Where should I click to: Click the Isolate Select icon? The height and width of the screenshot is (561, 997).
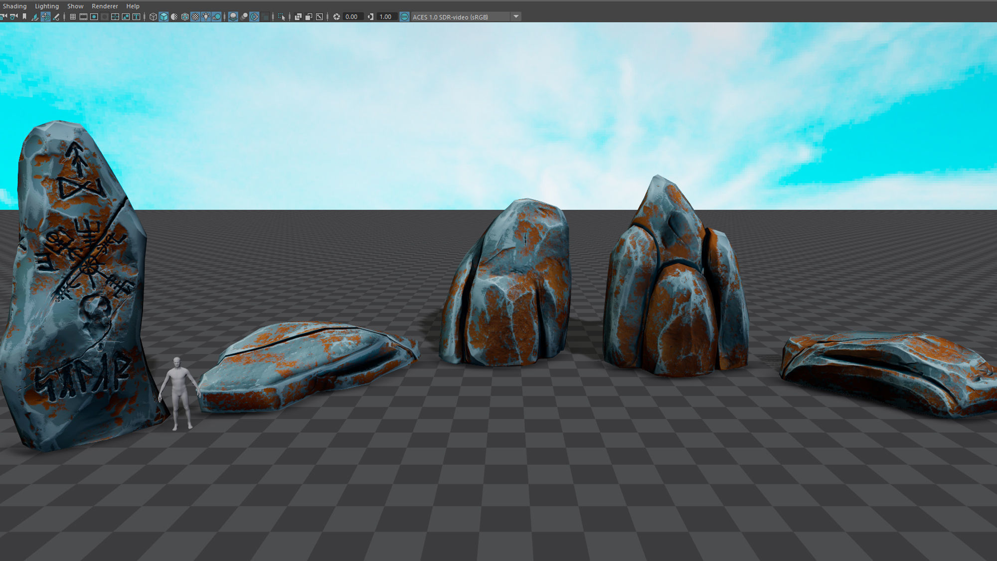[x=282, y=16]
